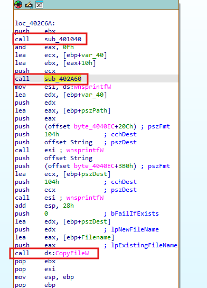Click the byte_4040EC+3B0h offset operand
The height and width of the screenshot is (288, 207).
click(90, 166)
